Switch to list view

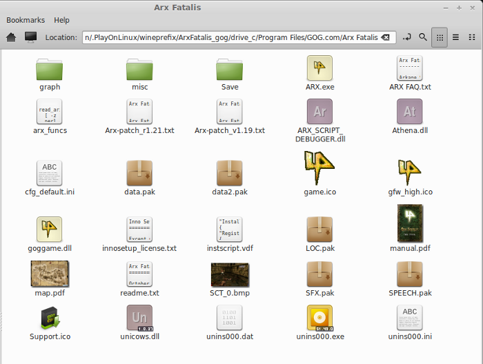[x=455, y=37]
